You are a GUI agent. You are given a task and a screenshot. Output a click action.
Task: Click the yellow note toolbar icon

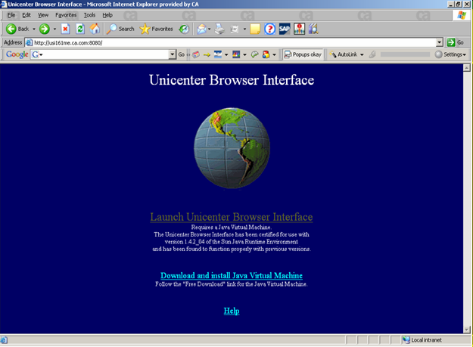coord(255,29)
